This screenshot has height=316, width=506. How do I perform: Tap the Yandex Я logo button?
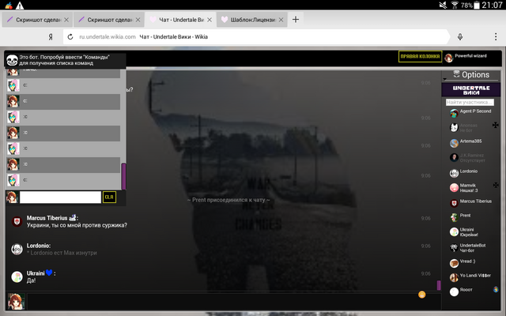pos(51,37)
